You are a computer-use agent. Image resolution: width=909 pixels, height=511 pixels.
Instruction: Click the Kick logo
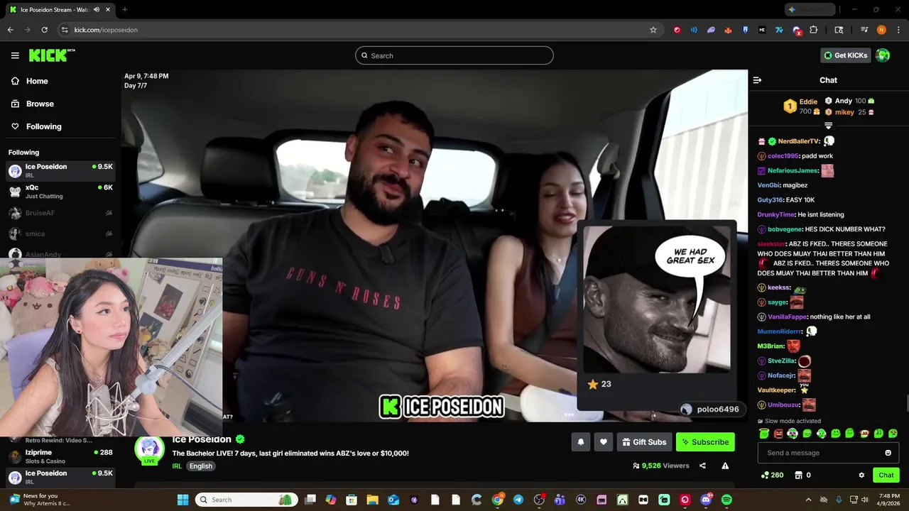click(x=51, y=55)
